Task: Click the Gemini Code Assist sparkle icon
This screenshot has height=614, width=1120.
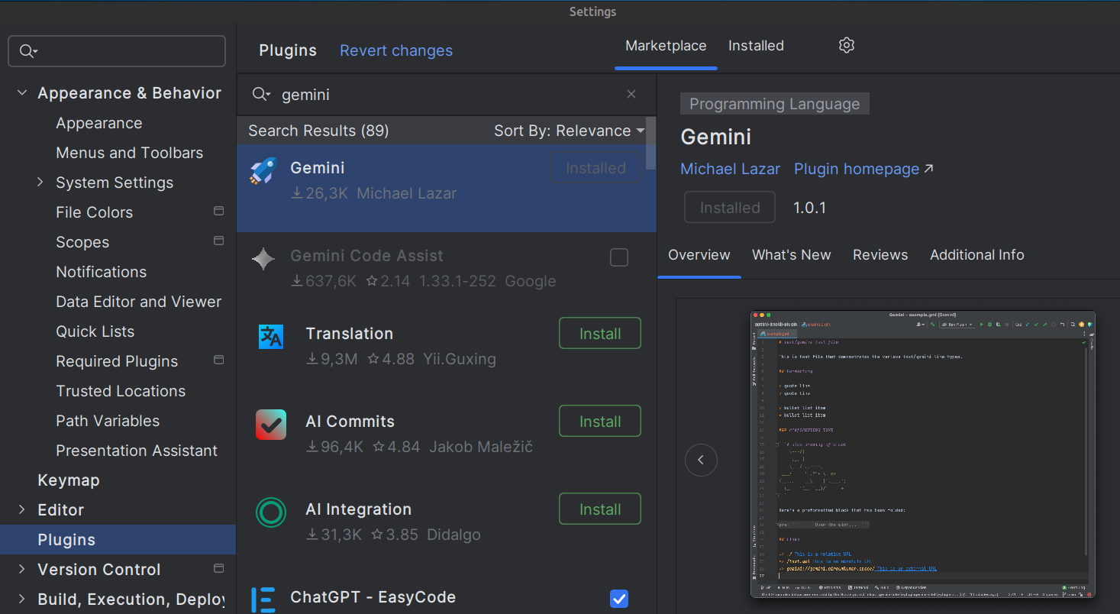Action: tap(263, 260)
